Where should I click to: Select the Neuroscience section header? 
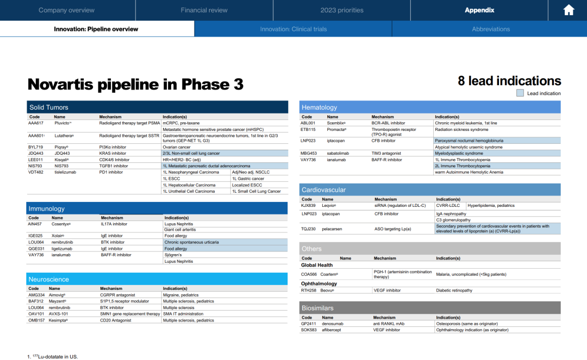pos(157,279)
